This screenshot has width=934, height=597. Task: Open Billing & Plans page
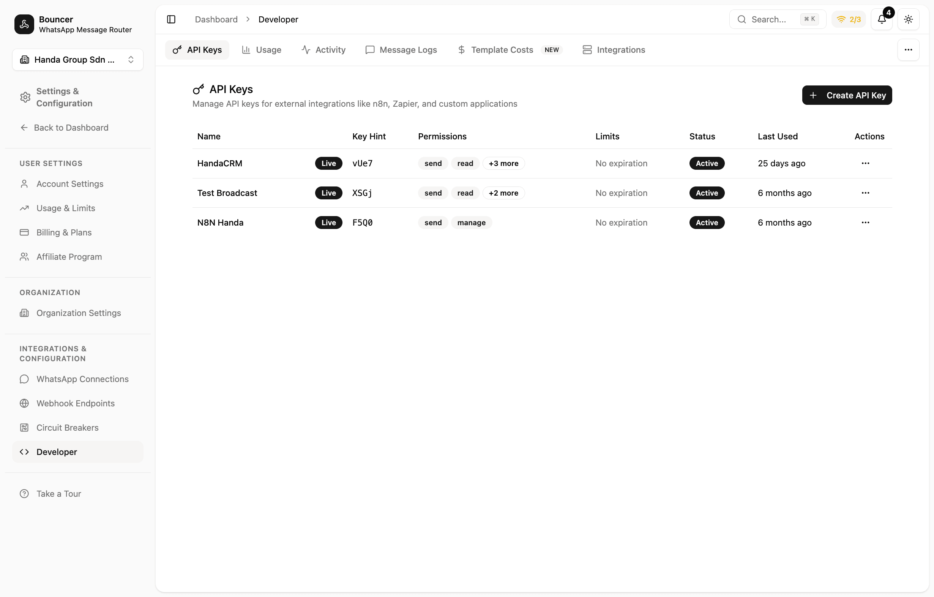pyautogui.click(x=77, y=232)
